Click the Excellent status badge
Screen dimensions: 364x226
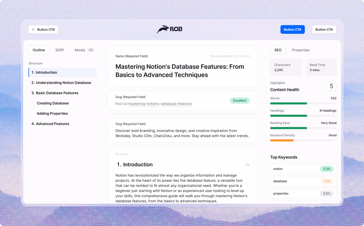[240, 100]
